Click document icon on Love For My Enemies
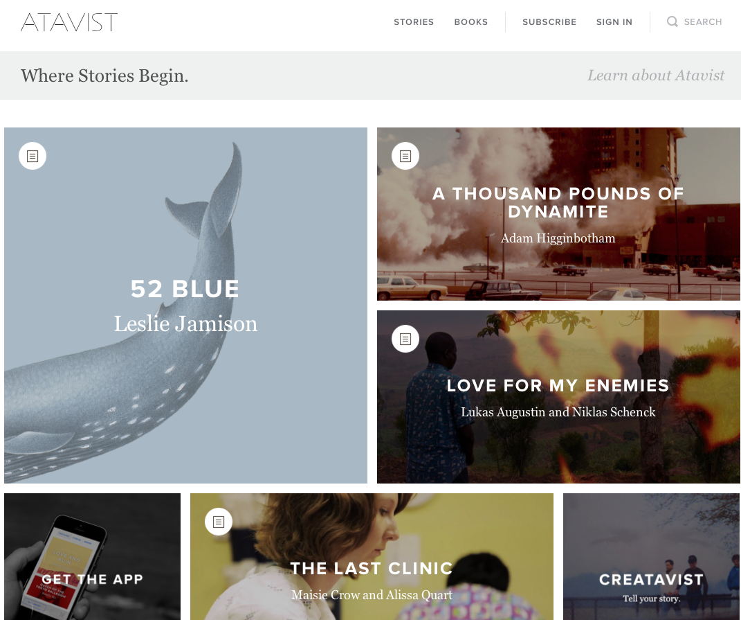741x620 pixels. pos(405,339)
